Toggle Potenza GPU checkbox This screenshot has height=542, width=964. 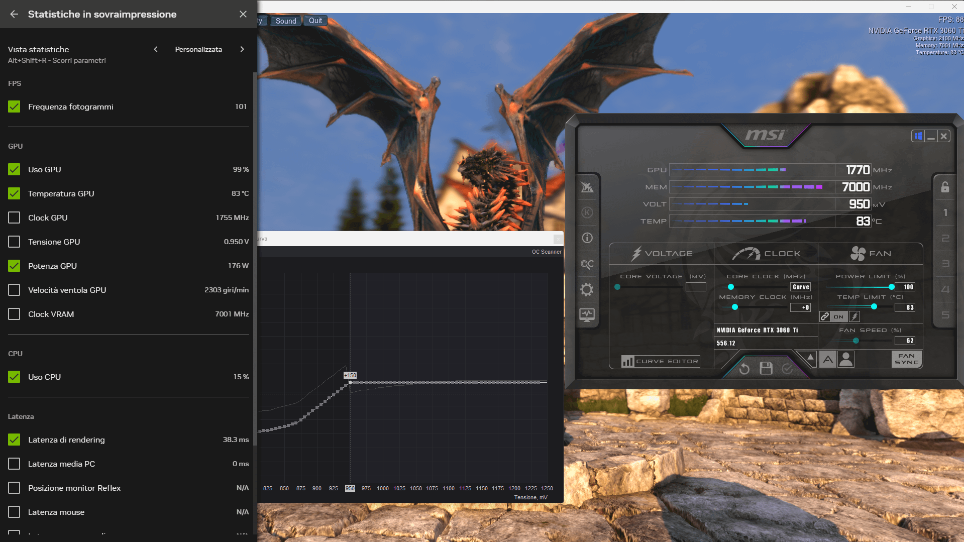(14, 266)
